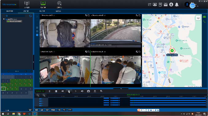
Task: Switch to the third sub-tab under header
Action: pyautogui.click(x=42, y=11)
